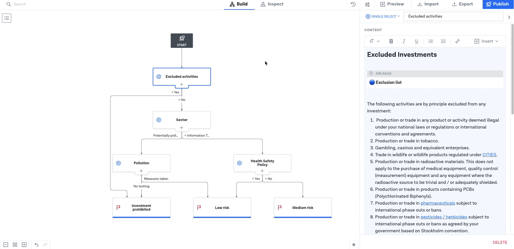The height and width of the screenshot is (249, 514).
Task: Click the START rocket node
Action: pos(182,41)
